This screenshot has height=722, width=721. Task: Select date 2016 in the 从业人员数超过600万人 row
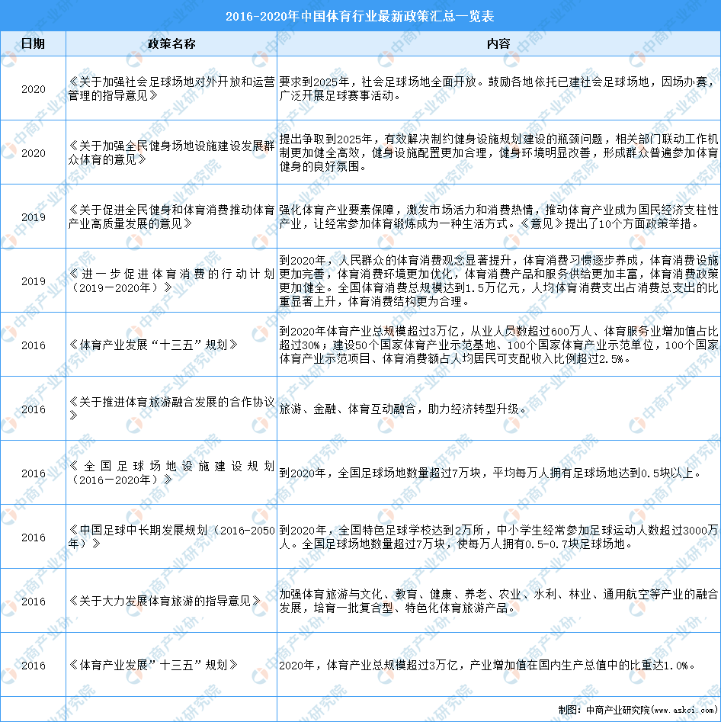(x=33, y=345)
